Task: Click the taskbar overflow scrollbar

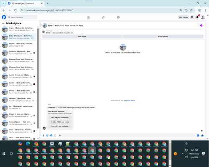Action: pos(170,154)
